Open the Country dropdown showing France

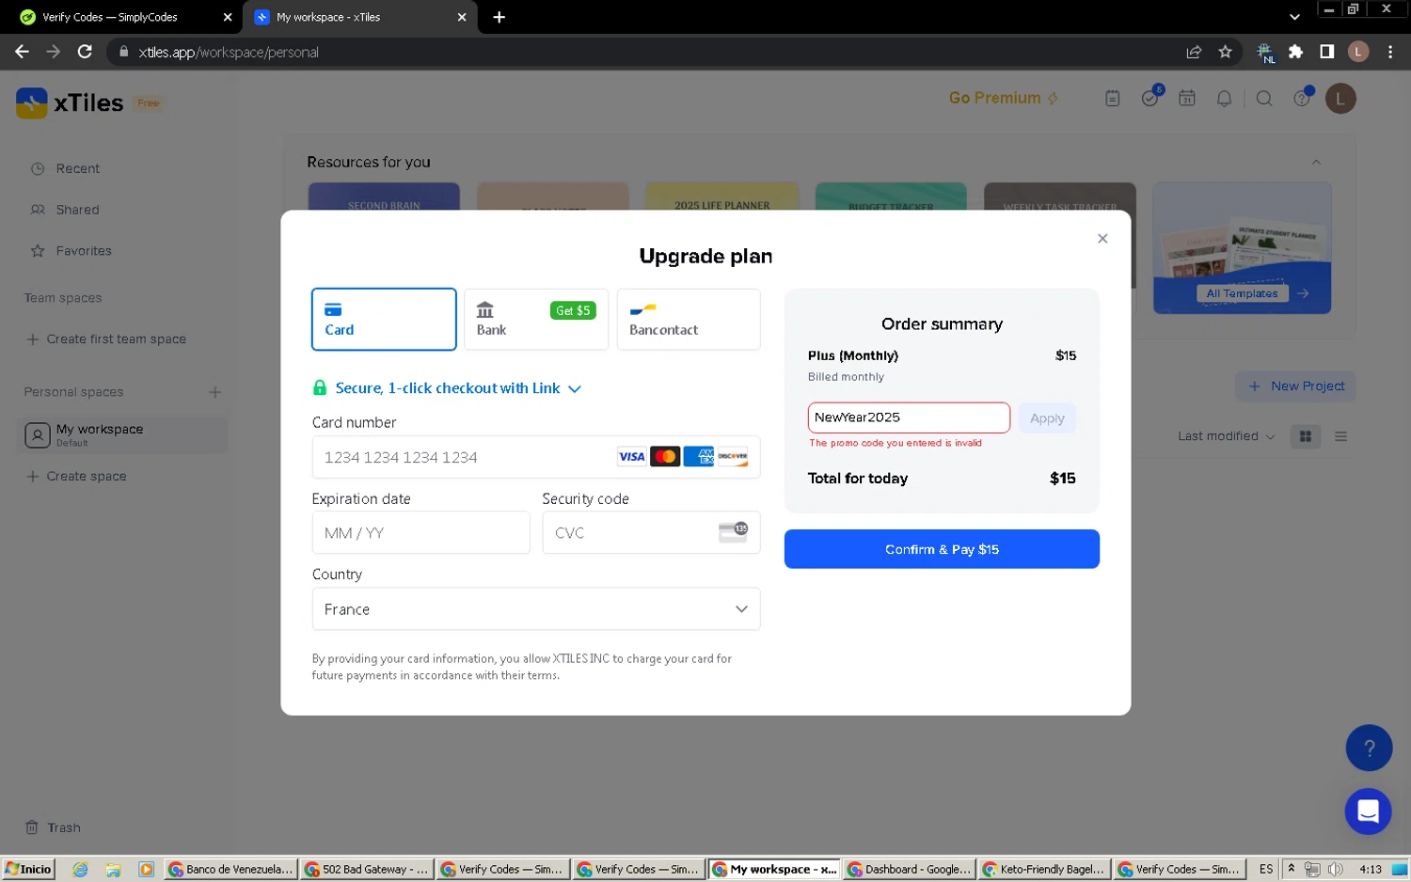536,609
